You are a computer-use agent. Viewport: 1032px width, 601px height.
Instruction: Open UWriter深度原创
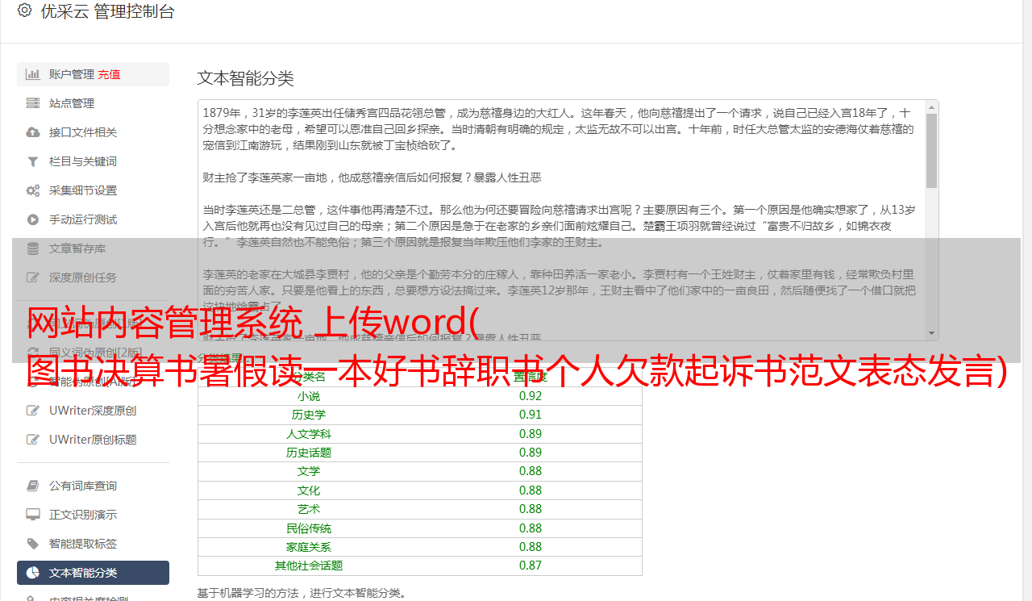click(x=93, y=411)
